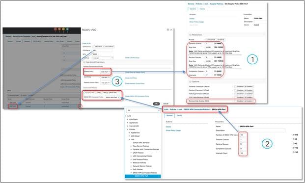Viewport: 305px width, 183px height.
Task: Open the SRIOV HPN Connection Policy dropdown
Action: pos(112,97)
